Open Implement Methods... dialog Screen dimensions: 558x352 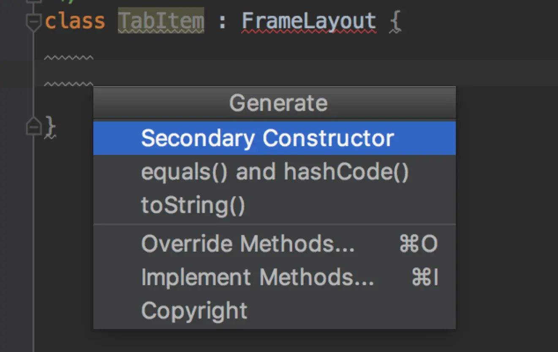point(257,278)
